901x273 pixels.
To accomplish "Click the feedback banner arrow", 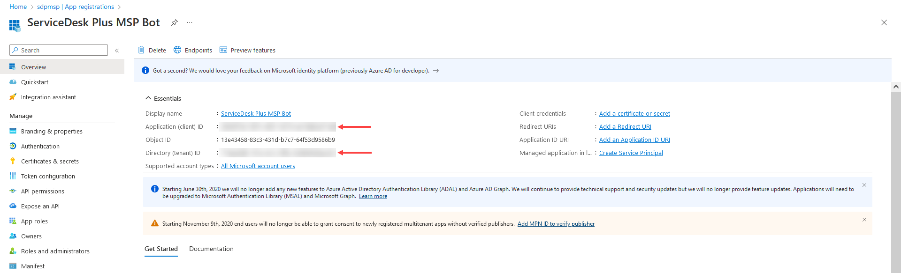I will pyautogui.click(x=436, y=71).
